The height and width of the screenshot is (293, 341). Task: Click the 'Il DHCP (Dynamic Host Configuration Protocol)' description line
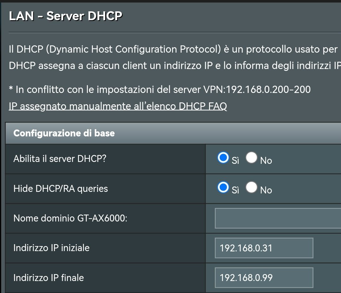click(174, 49)
